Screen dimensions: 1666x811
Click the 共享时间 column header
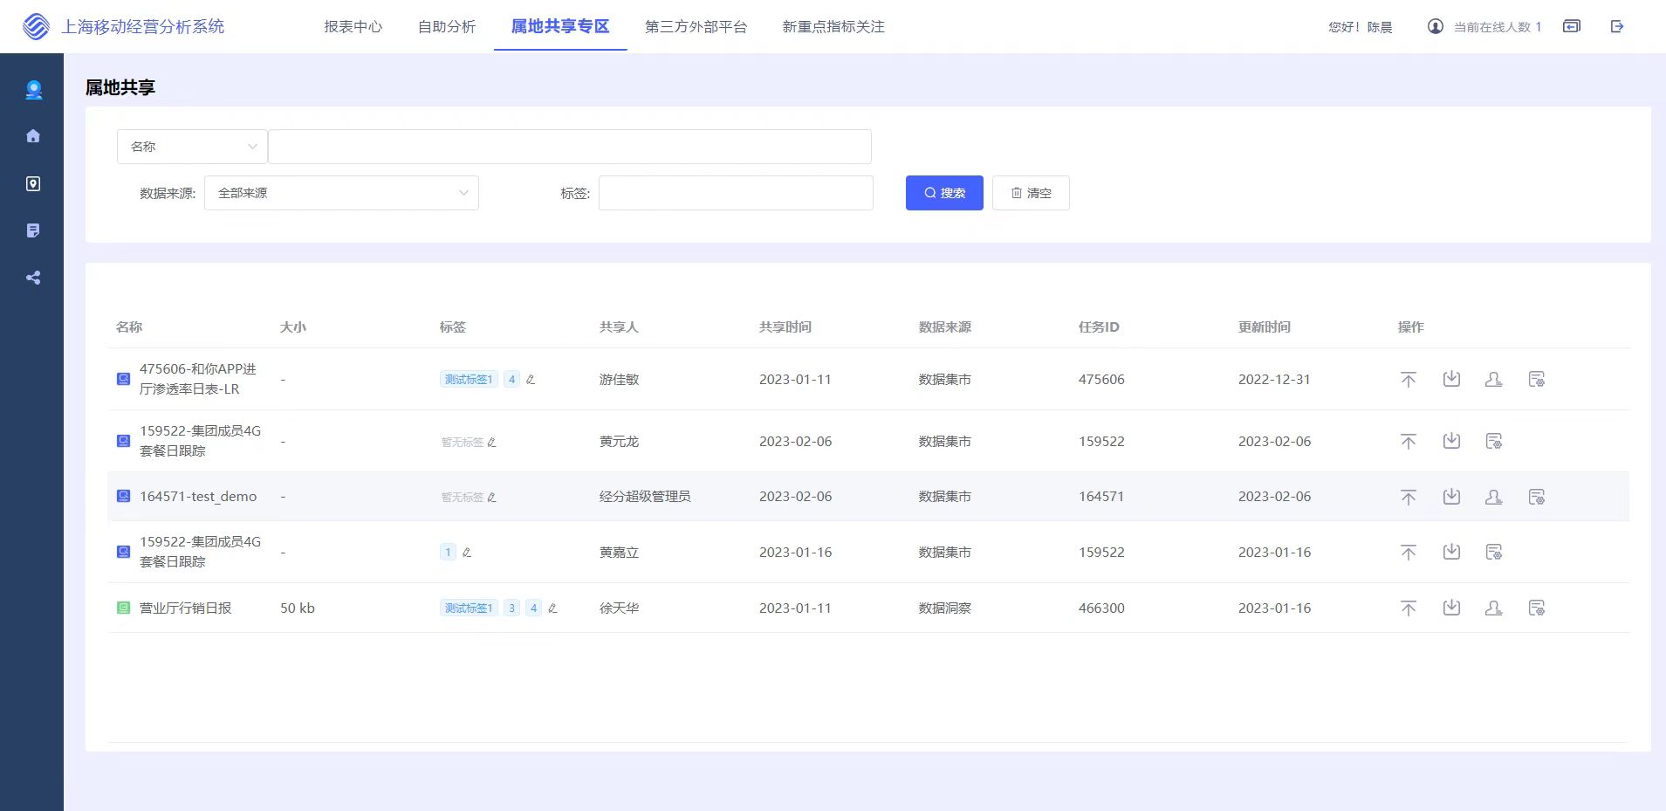[785, 326]
